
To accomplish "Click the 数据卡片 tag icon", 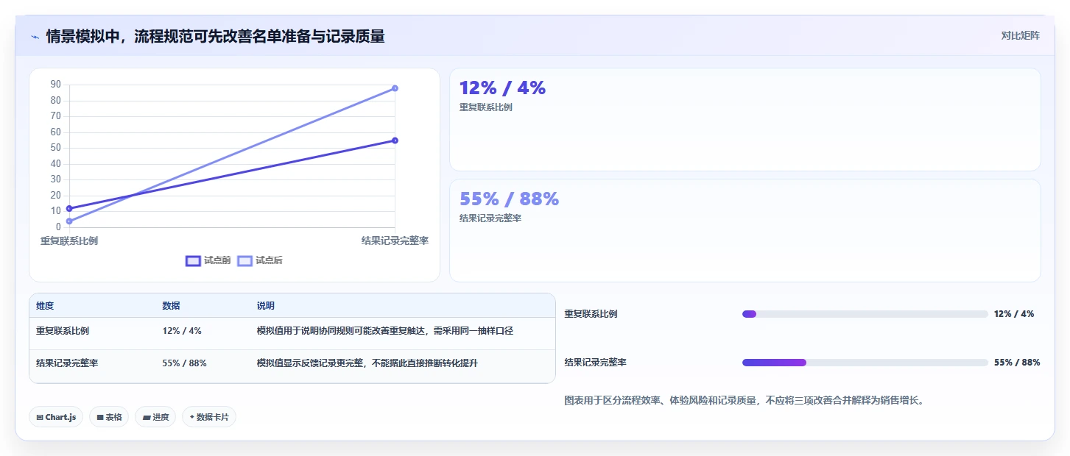I will (x=192, y=417).
